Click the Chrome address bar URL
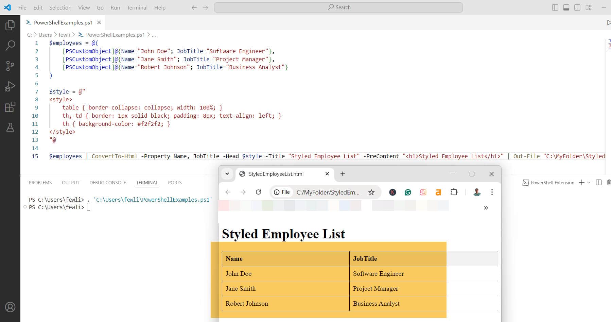Screen dimensions: 611x322 point(328,192)
